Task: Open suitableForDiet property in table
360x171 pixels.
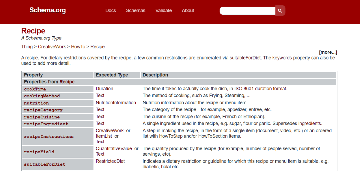Action: 44,164
